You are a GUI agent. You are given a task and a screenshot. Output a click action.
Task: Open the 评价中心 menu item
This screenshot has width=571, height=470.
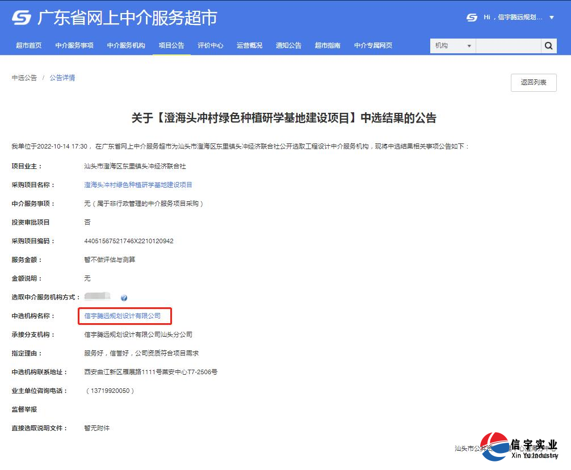[x=210, y=45]
